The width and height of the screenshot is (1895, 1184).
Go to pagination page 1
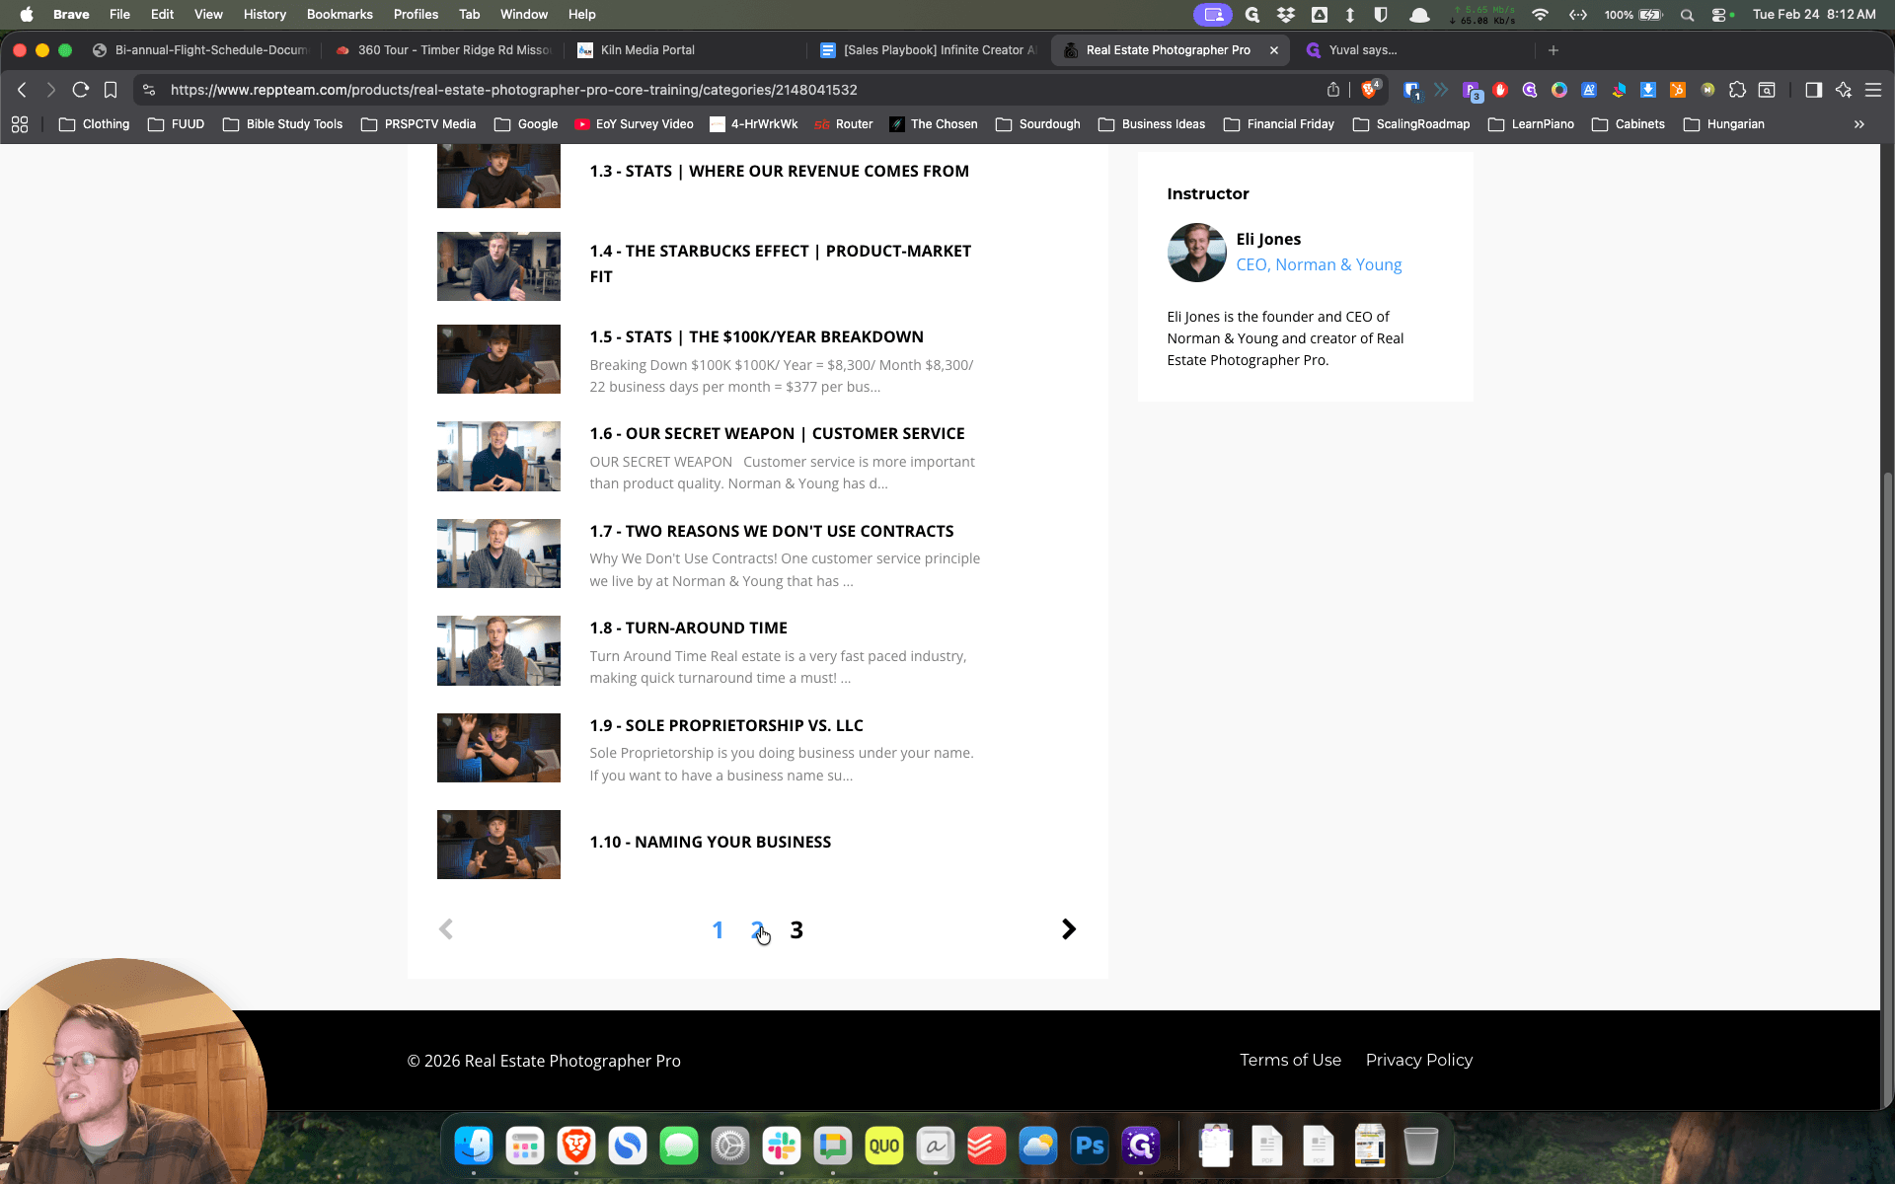tap(718, 930)
